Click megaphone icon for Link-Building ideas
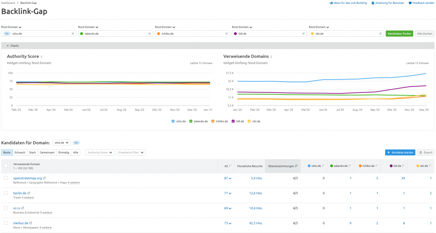The height and width of the screenshot is (233, 436). coord(331,3)
